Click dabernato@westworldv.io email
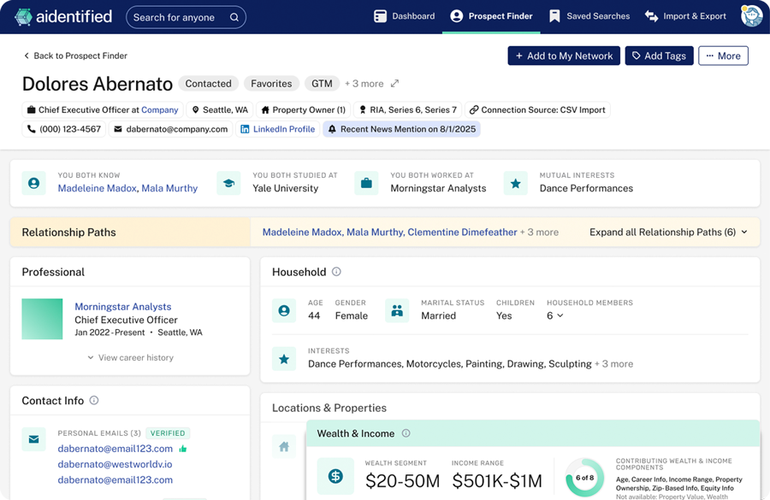The image size is (770, 500). click(115, 464)
